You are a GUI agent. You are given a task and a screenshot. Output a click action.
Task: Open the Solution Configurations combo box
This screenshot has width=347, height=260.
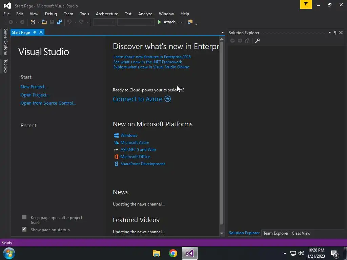pyautogui.click(x=104, y=22)
